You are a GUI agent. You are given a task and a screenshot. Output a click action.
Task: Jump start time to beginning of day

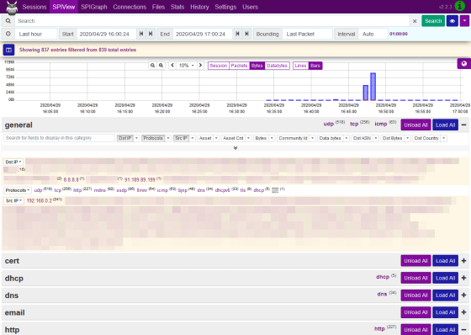pyautogui.click(x=141, y=34)
